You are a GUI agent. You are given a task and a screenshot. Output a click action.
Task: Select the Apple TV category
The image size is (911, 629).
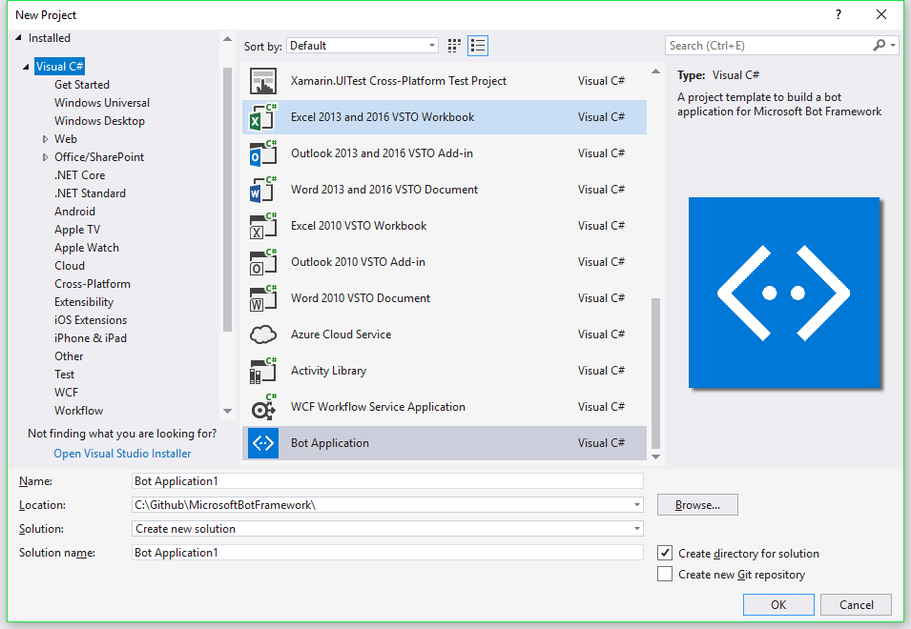(x=77, y=229)
